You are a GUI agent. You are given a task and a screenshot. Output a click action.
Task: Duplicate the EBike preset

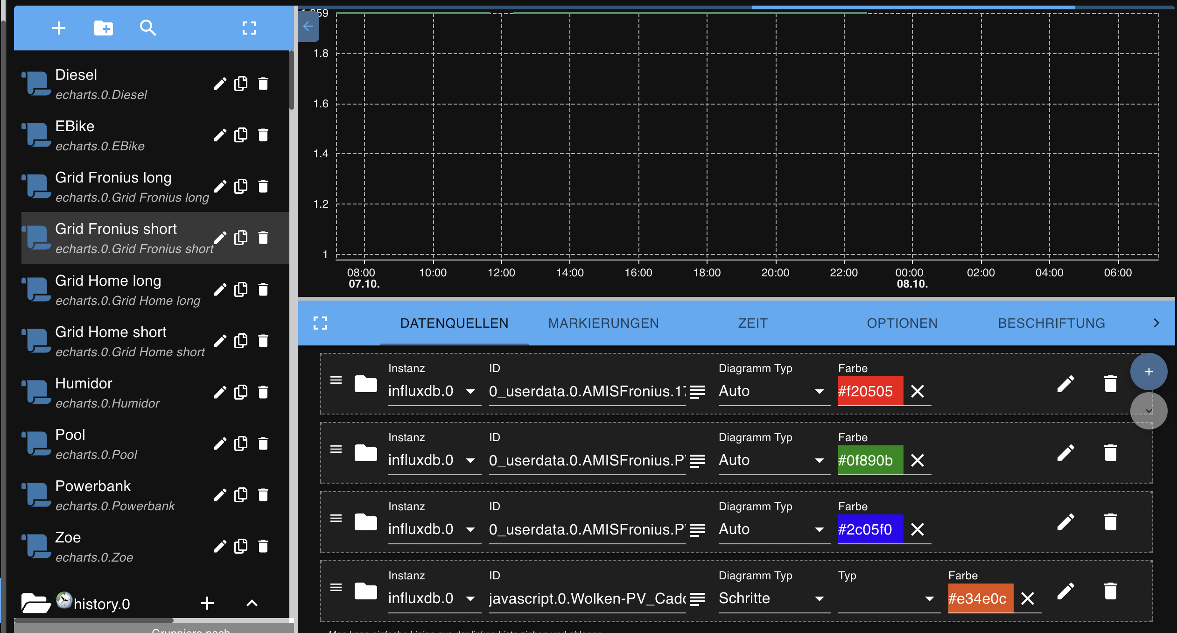[240, 135]
